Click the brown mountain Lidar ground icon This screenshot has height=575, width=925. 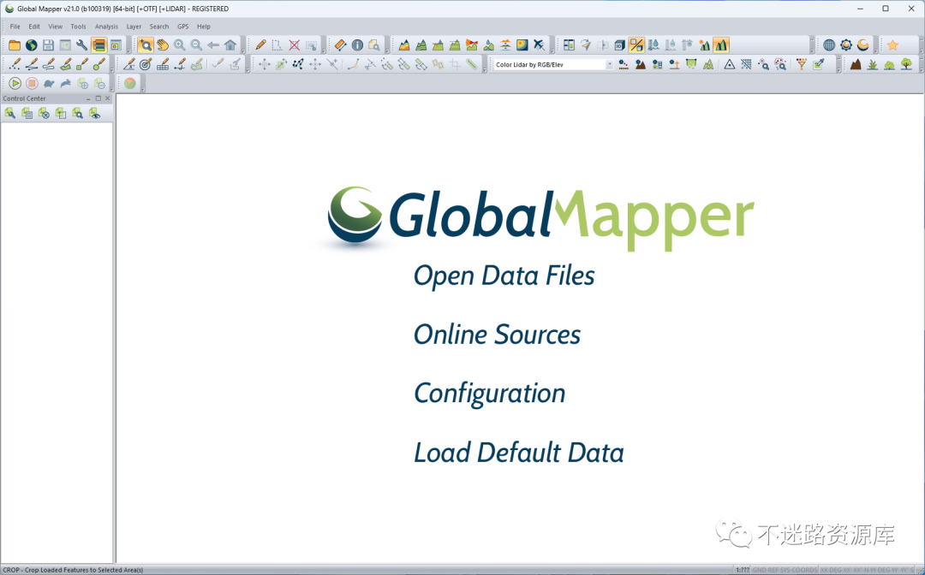click(856, 65)
